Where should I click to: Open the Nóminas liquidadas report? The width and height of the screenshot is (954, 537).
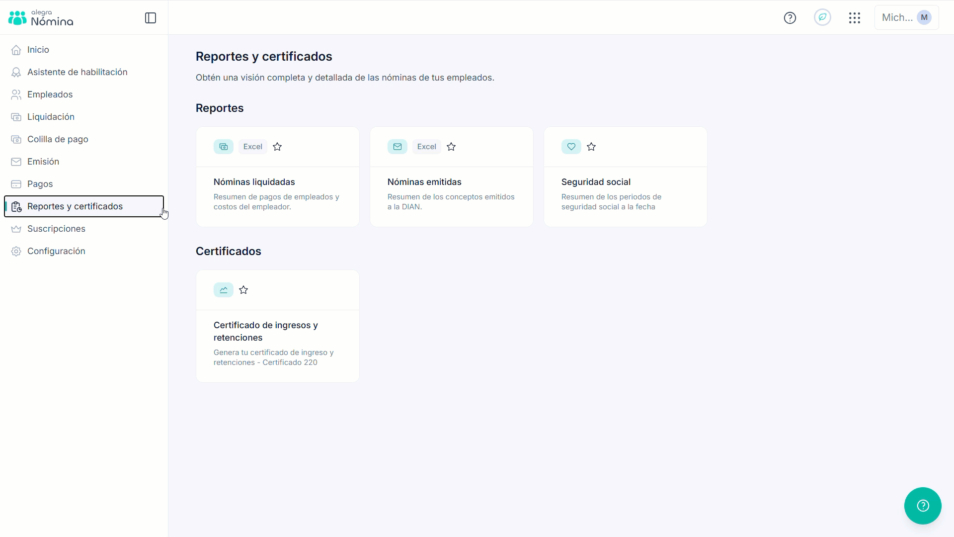(x=278, y=177)
